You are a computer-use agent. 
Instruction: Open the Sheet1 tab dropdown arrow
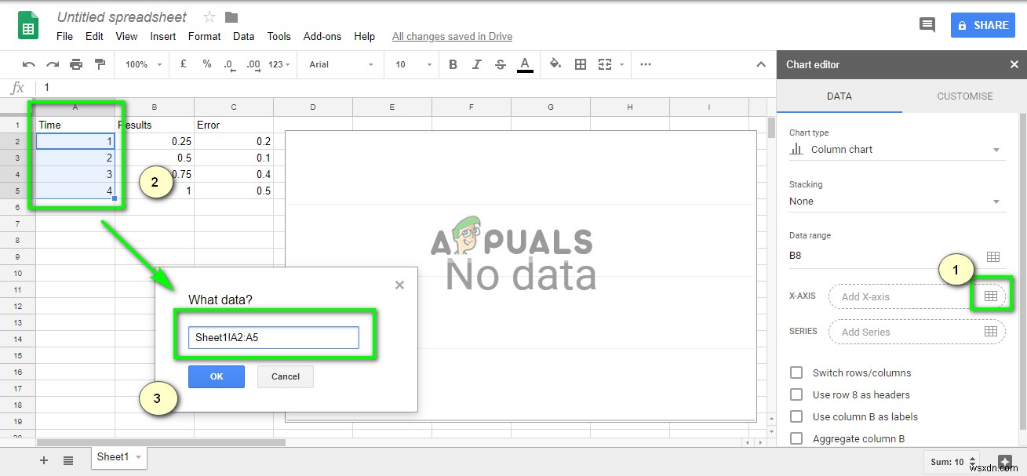tap(139, 456)
